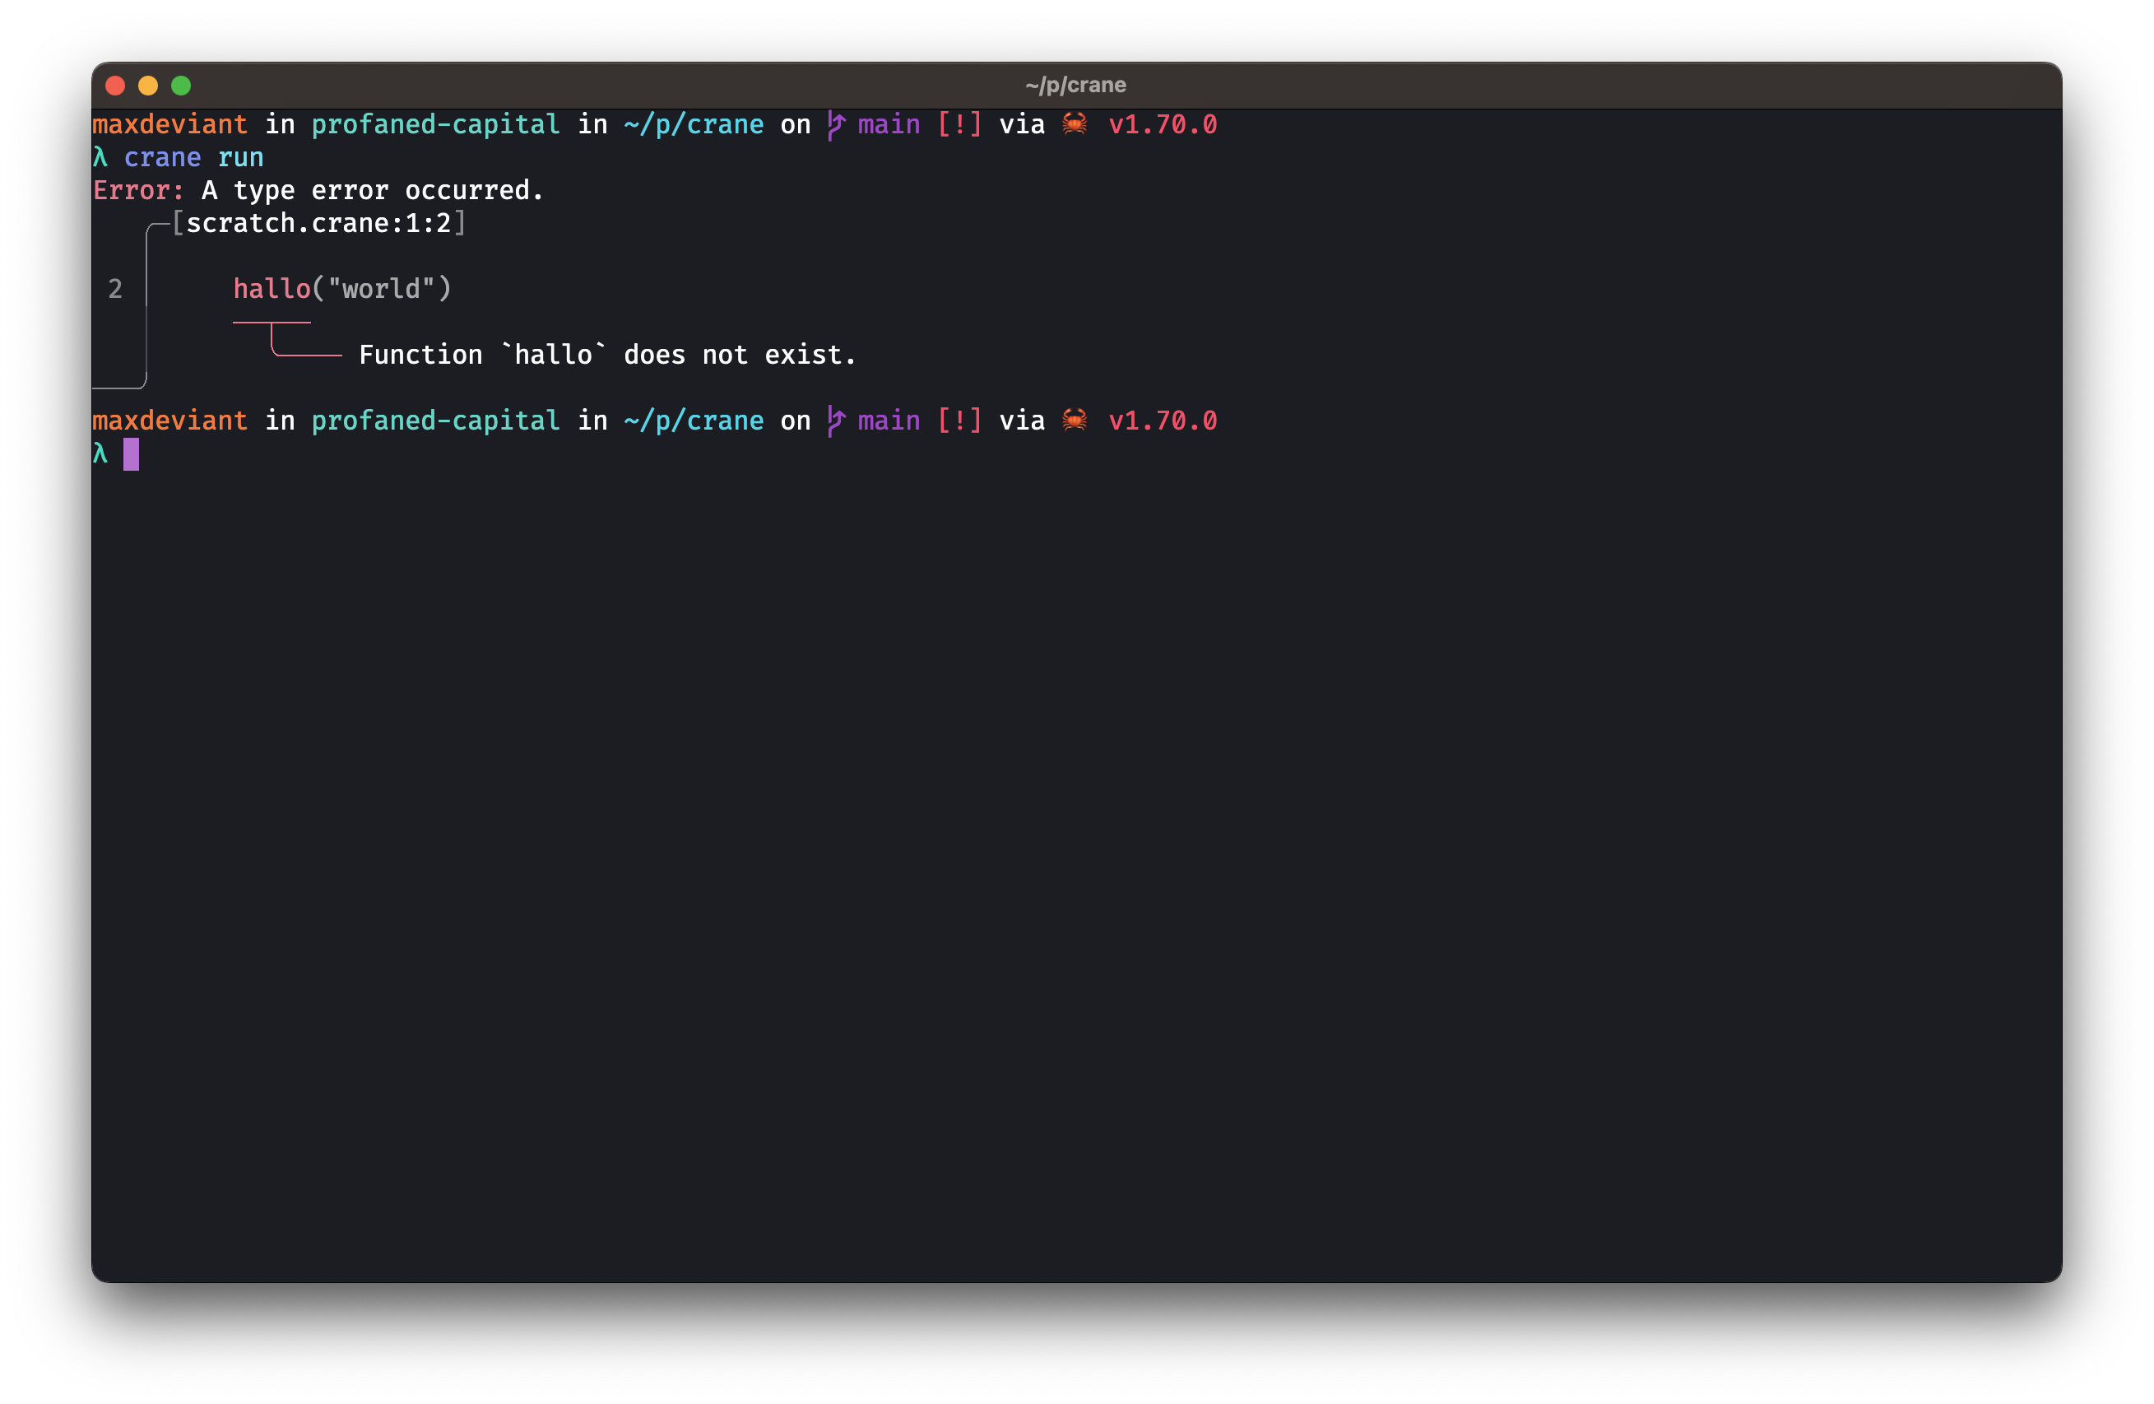This screenshot has width=2154, height=1404.
Task: Click 'maxdeviant' username in the second prompt
Action: (170, 420)
